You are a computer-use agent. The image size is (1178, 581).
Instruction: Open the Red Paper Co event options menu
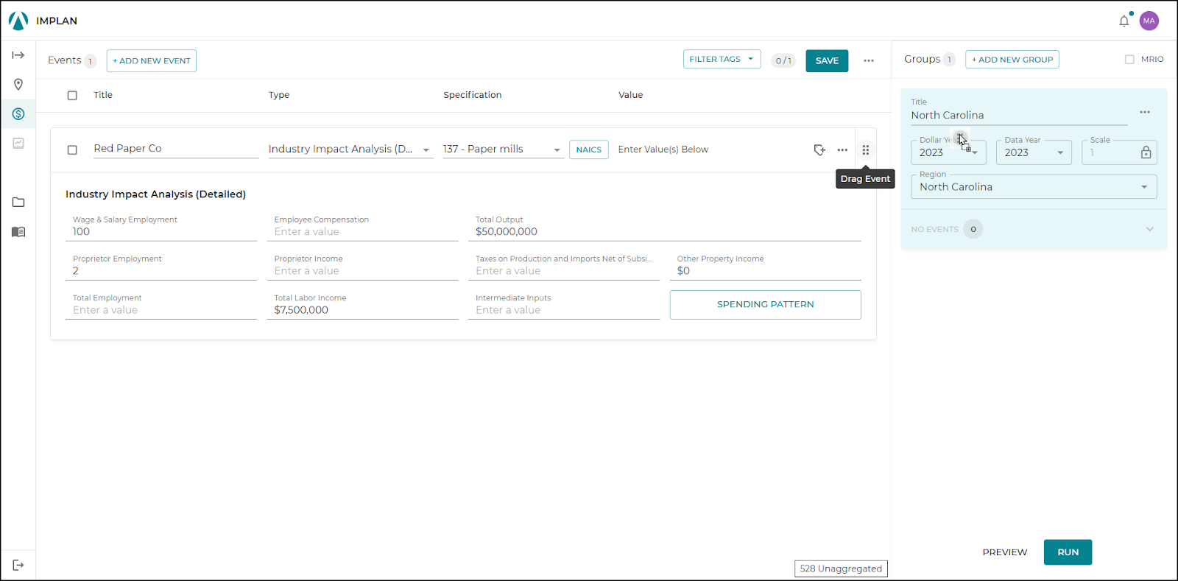(x=842, y=149)
